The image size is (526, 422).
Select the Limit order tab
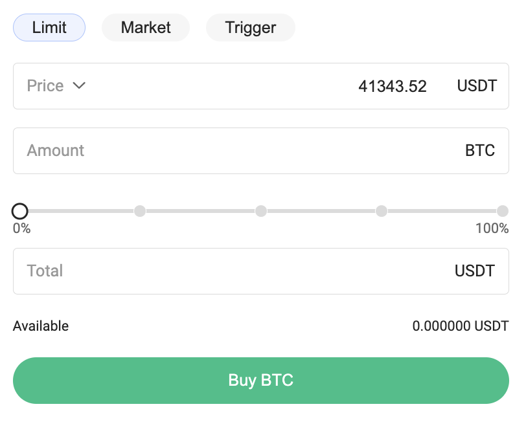(49, 28)
